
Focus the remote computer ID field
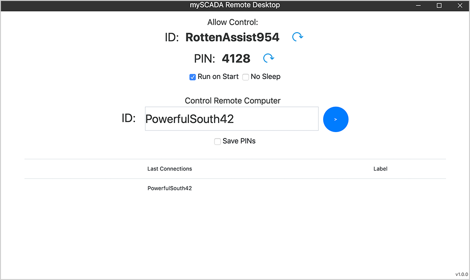232,119
